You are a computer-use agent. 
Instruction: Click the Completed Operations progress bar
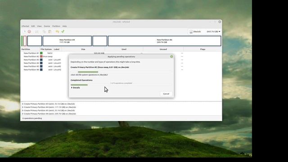121,85
